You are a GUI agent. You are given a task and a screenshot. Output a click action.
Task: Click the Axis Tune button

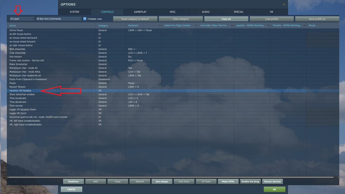(x=184, y=182)
